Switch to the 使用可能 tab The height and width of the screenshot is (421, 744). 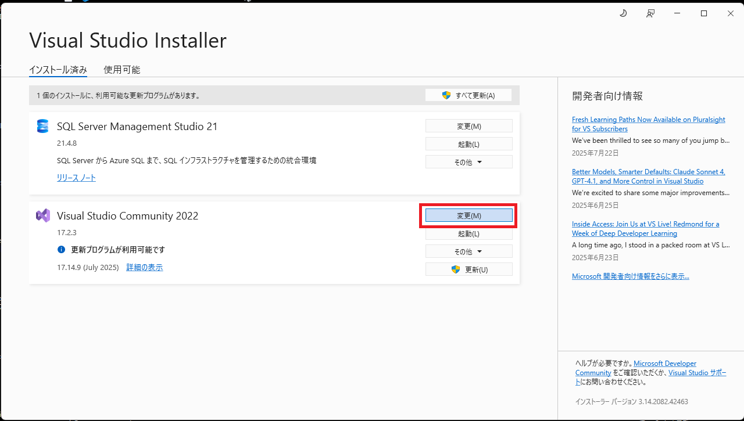[x=122, y=70]
